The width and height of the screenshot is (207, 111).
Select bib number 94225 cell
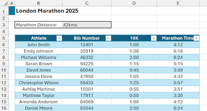[87, 64]
